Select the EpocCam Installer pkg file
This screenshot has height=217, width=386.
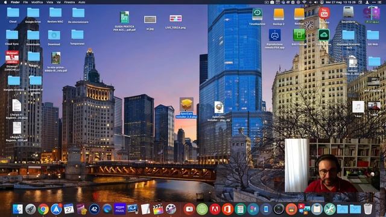click(186, 104)
